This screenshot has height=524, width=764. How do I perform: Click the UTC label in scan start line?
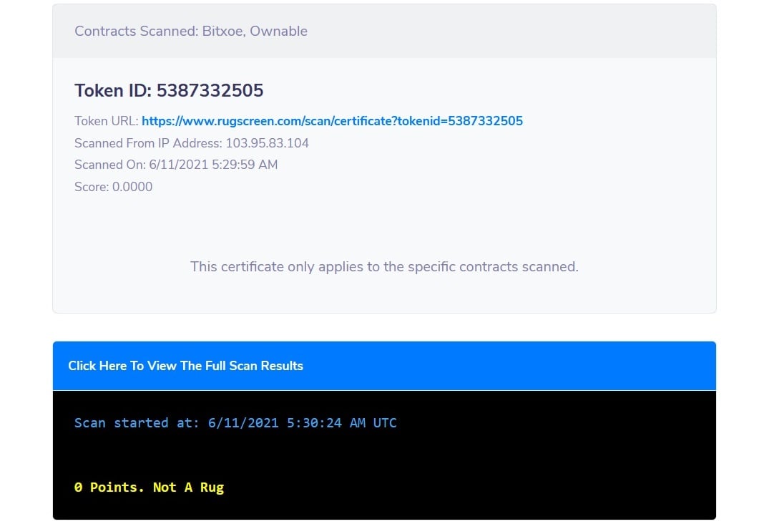pyautogui.click(x=385, y=422)
